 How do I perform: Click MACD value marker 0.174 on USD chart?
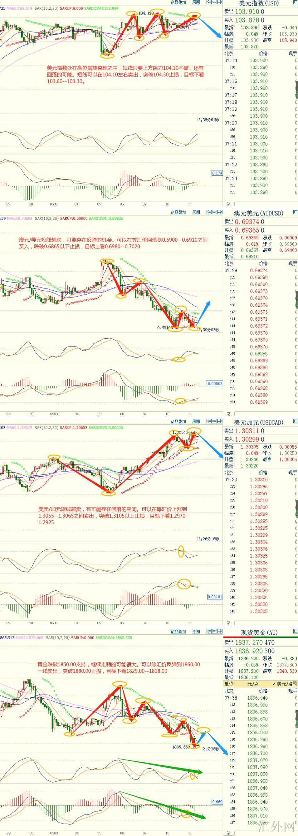coord(217,173)
